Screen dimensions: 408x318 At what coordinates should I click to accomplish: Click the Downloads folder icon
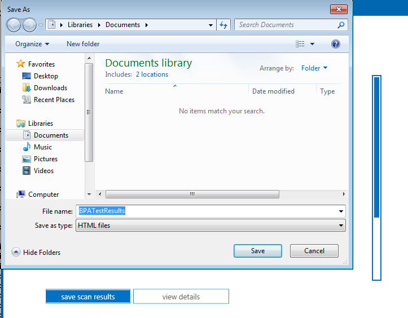(x=27, y=87)
